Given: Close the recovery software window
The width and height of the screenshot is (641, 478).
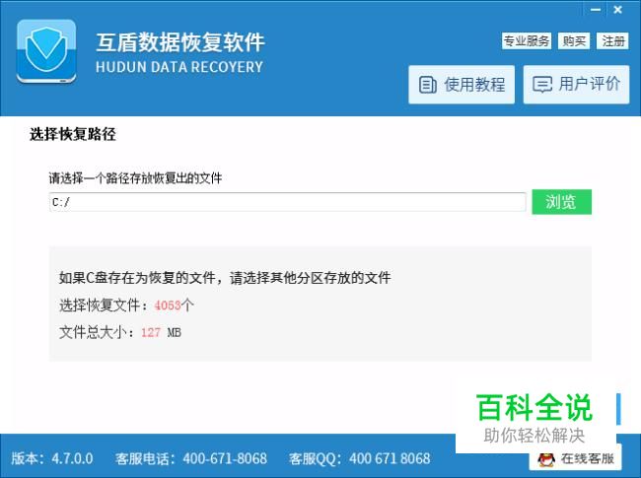Looking at the screenshot, I should tap(617, 10).
